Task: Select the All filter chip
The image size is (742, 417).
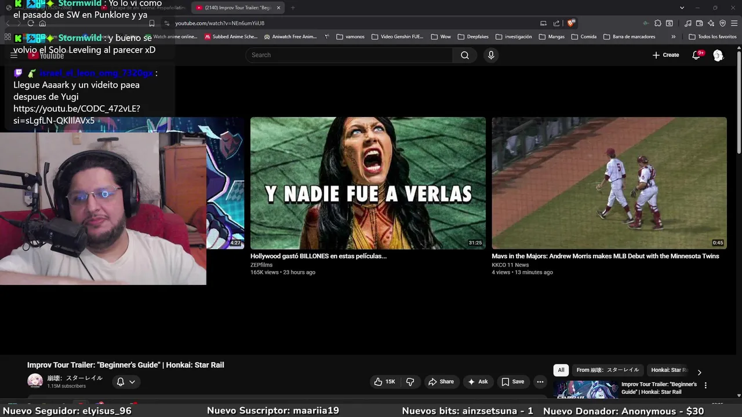Action: coord(561,370)
